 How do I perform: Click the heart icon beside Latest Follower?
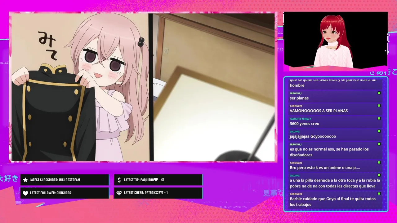tap(25, 193)
